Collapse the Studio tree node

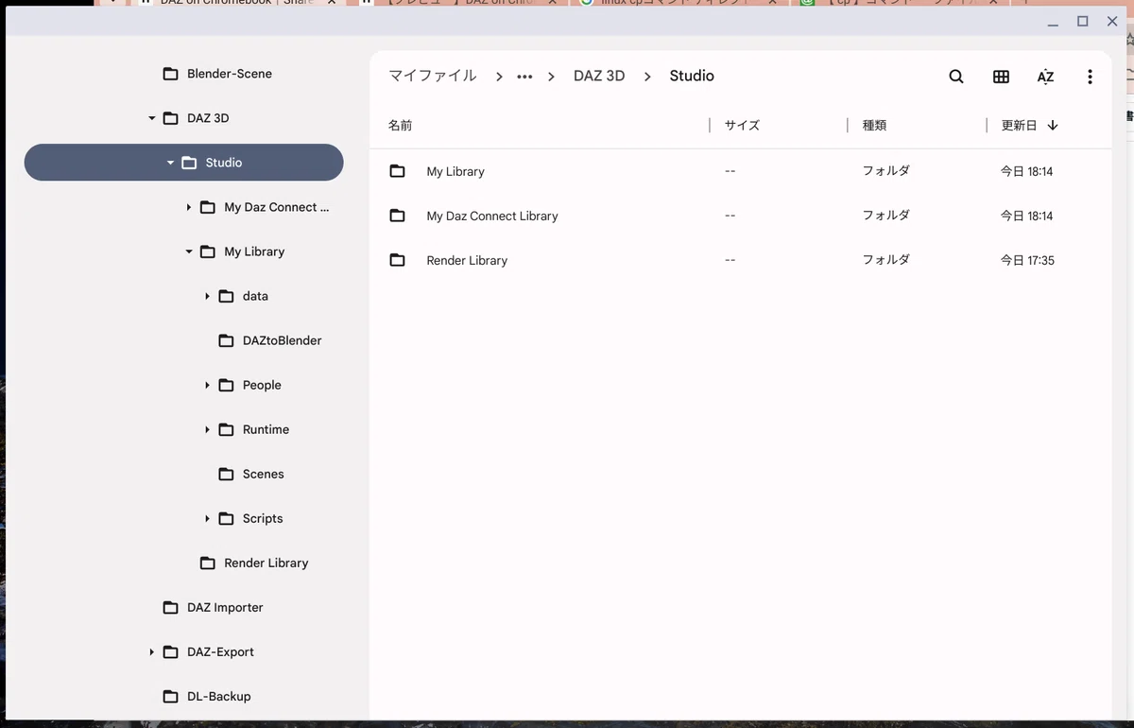coord(170,163)
